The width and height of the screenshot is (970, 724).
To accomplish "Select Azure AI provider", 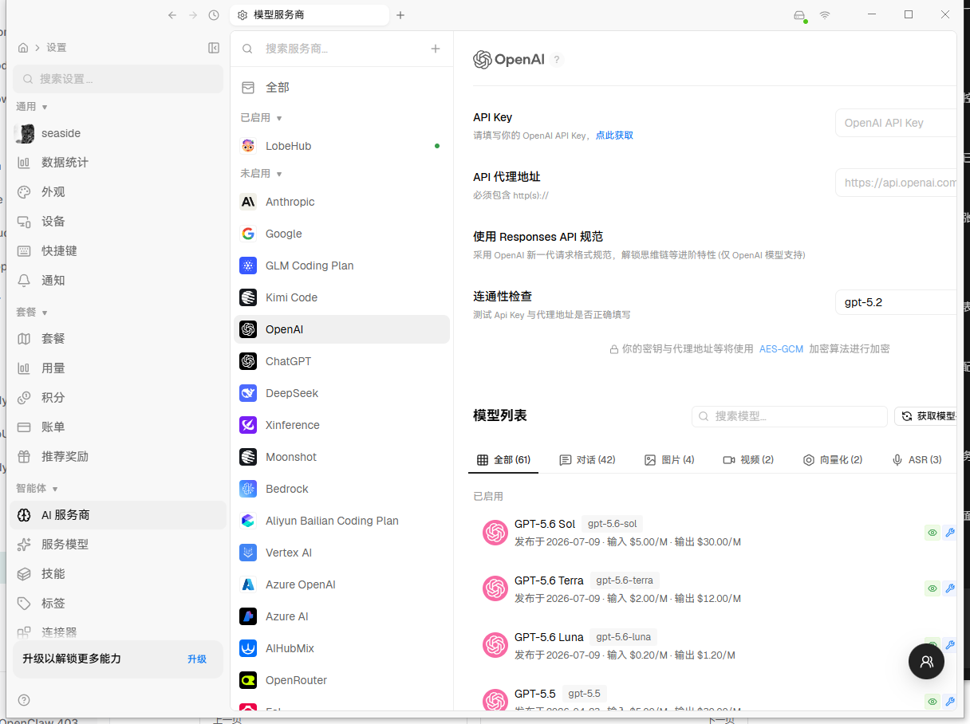I will [341, 616].
